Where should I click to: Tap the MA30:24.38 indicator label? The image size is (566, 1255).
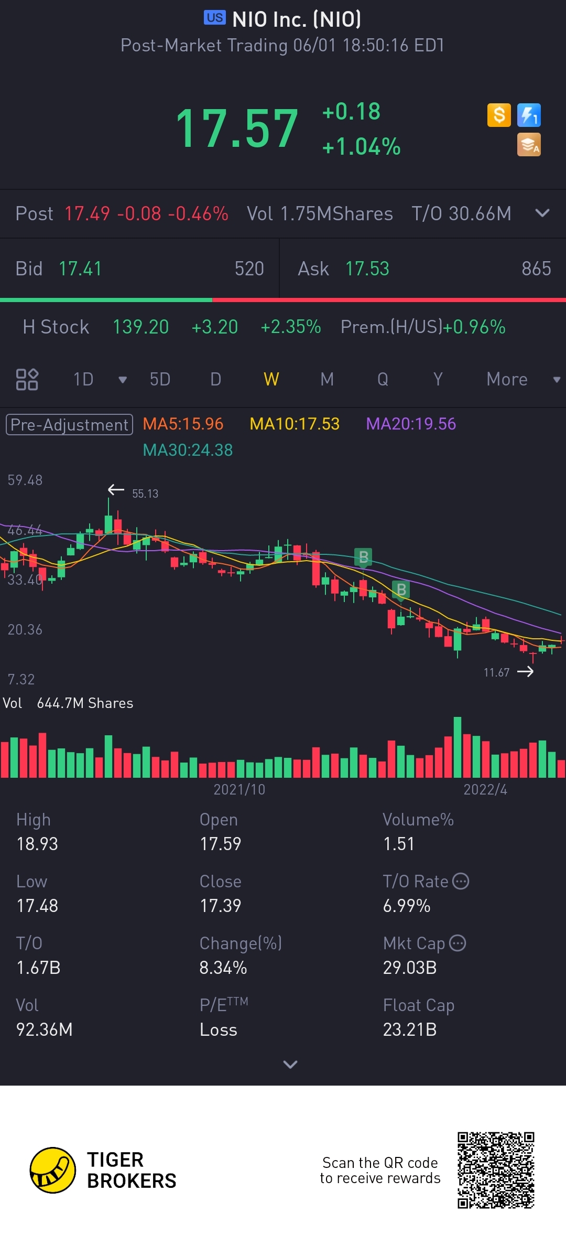coord(188,450)
